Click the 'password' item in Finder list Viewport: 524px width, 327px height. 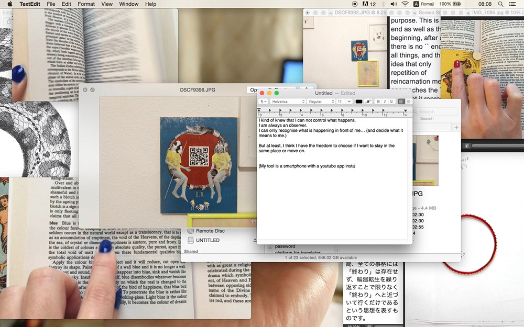pos(285,246)
